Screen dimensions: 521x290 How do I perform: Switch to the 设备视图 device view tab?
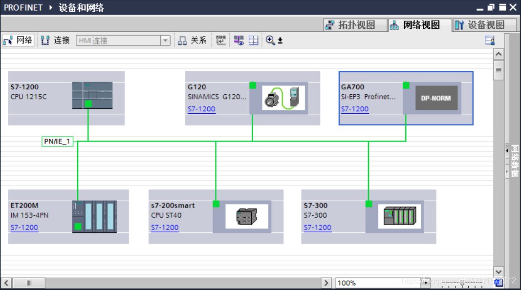tap(484, 25)
